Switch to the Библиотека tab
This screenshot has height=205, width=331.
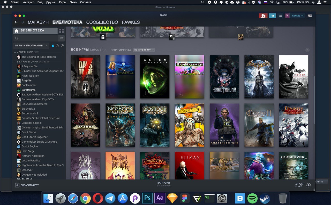click(x=67, y=22)
